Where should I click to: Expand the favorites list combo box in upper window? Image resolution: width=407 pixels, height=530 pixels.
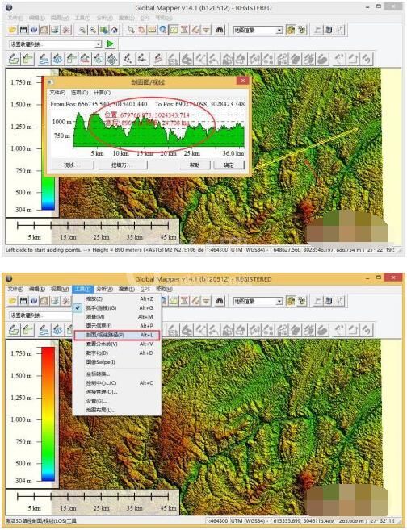[x=56, y=44]
